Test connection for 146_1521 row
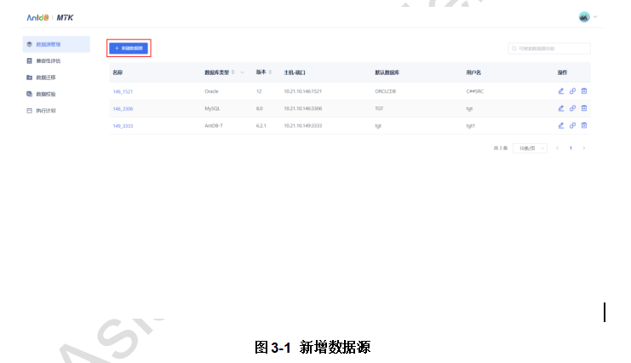The width and height of the screenshot is (631, 363). click(x=572, y=91)
